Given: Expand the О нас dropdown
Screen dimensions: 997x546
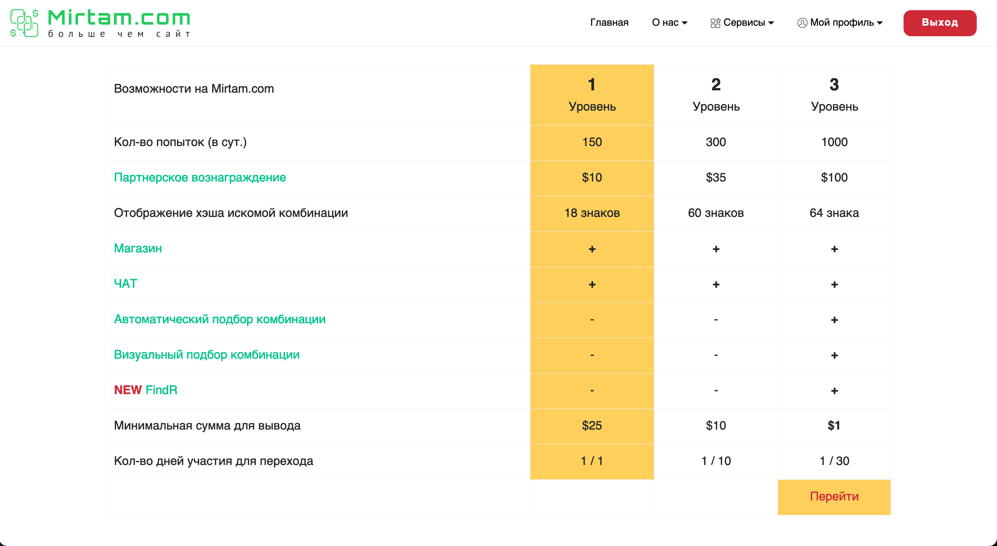Looking at the screenshot, I should click(x=669, y=23).
